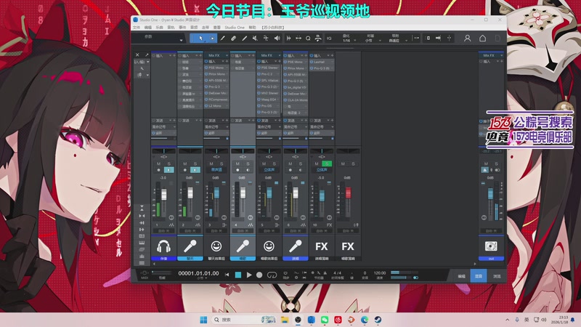
Task: Click the disc icon on main out channel
Action: pos(491,246)
